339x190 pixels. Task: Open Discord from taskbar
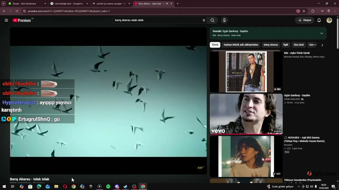pyautogui.click(x=117, y=187)
